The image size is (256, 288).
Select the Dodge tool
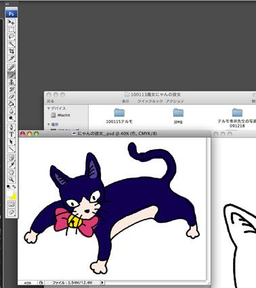11,119
